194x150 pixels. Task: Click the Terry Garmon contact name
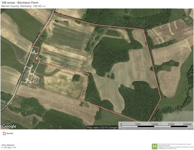tap(8, 145)
